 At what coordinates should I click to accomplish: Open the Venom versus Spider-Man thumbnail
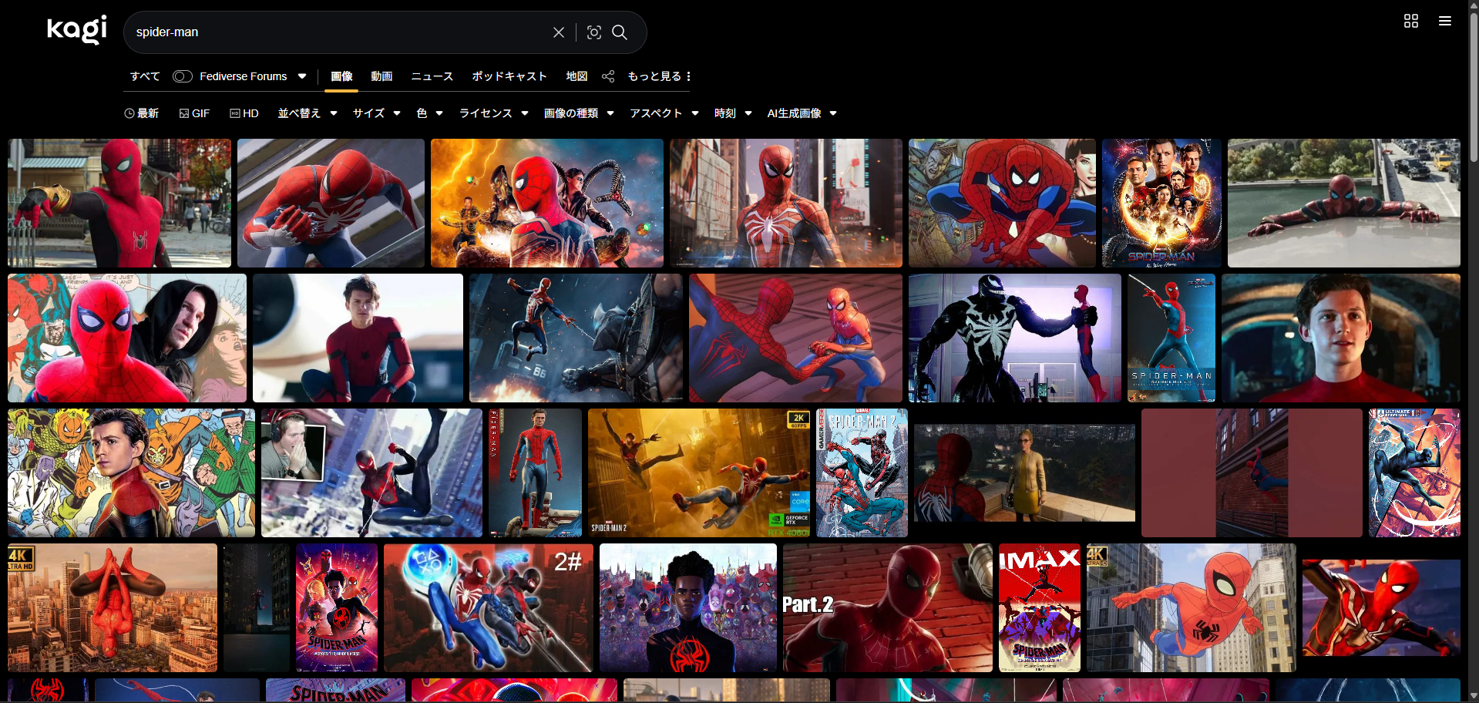pyautogui.click(x=1014, y=338)
